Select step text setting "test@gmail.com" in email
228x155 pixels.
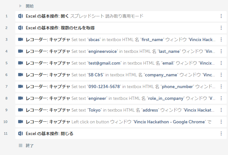(x=120, y=63)
